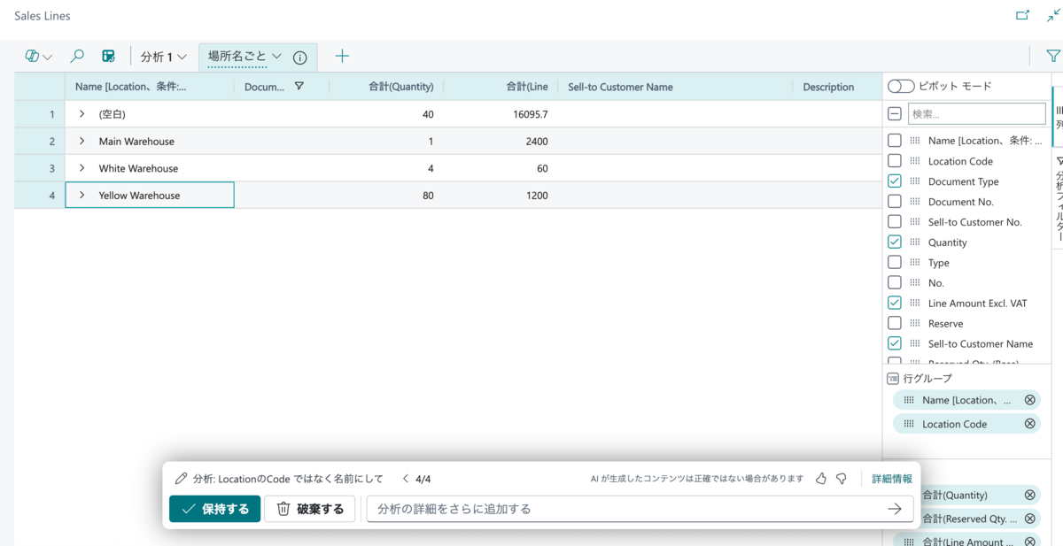Check the Location Code field checkbox
This screenshot has height=546, width=1063.
[x=895, y=161]
